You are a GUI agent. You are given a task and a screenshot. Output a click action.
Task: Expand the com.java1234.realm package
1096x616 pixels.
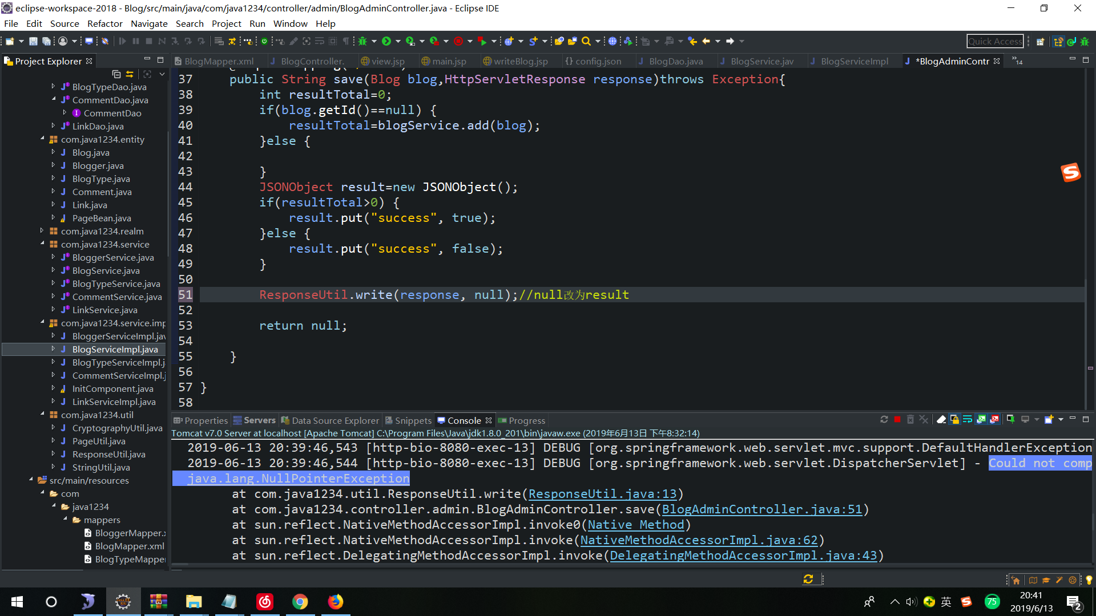[42, 231]
